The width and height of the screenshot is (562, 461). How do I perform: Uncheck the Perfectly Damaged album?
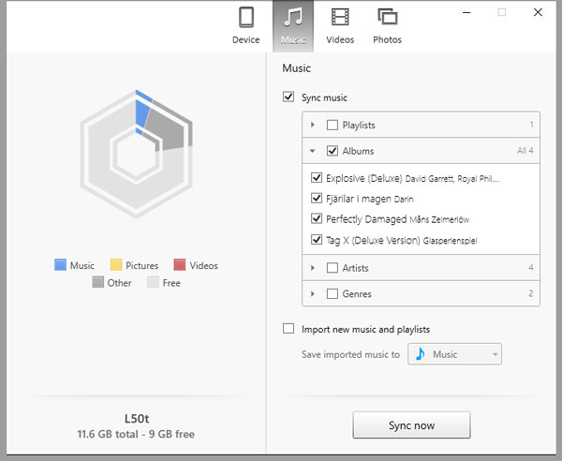pos(316,219)
